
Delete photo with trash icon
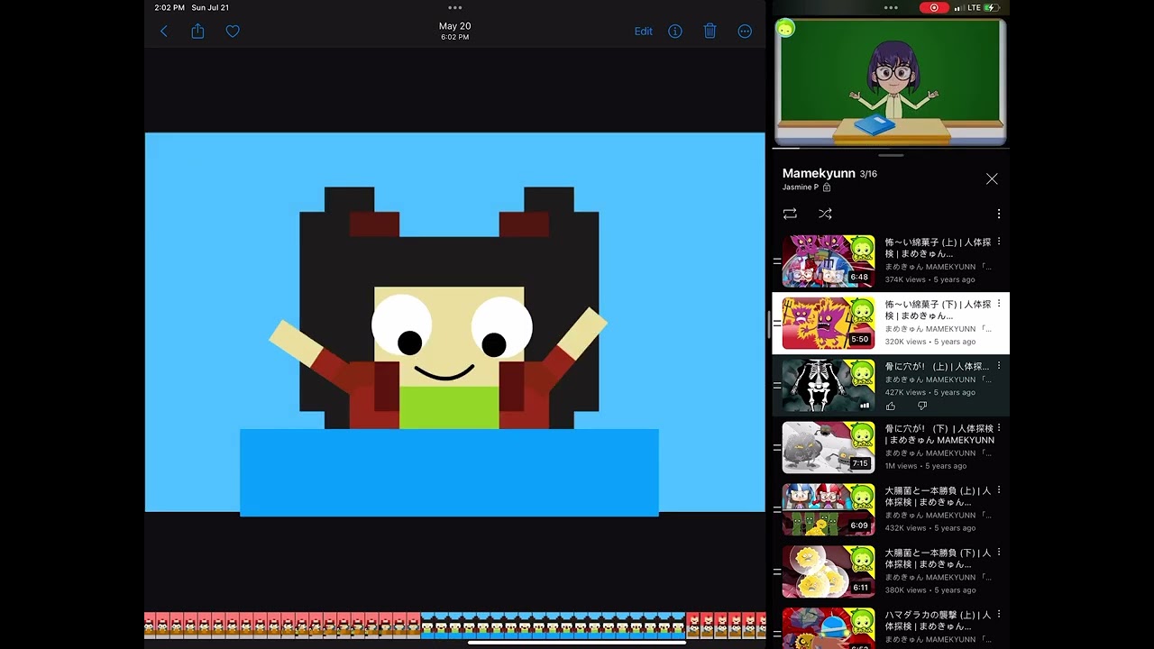coord(710,32)
